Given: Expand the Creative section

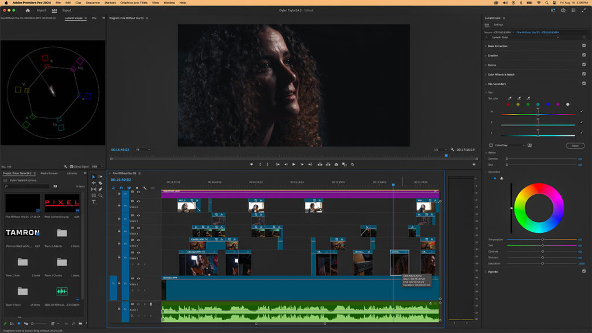Looking at the screenshot, I should (x=492, y=55).
